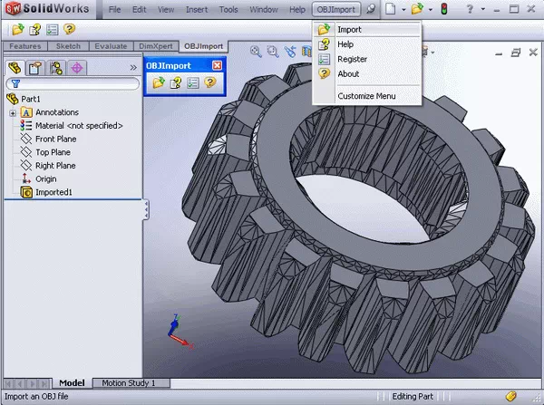Click About icon in the floating OBJImport toolbar
Viewport: 544px width, 405px height.
[209, 82]
